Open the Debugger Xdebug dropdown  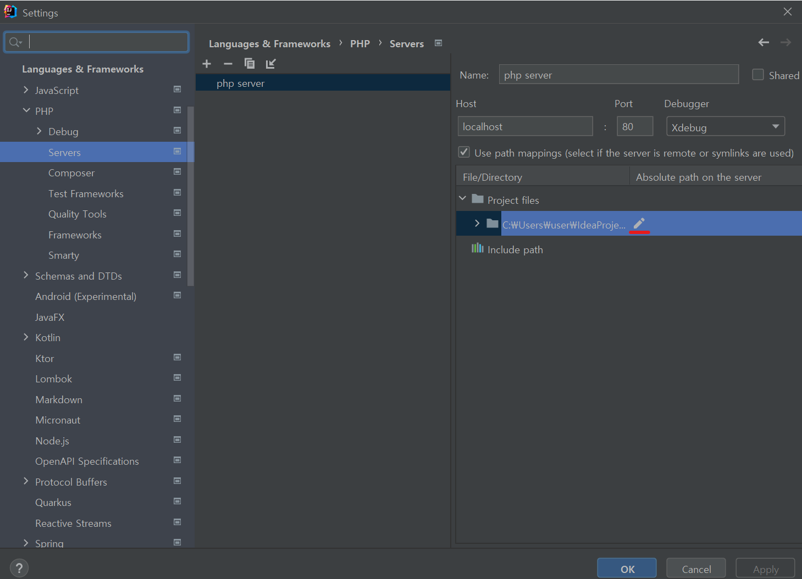[726, 126]
